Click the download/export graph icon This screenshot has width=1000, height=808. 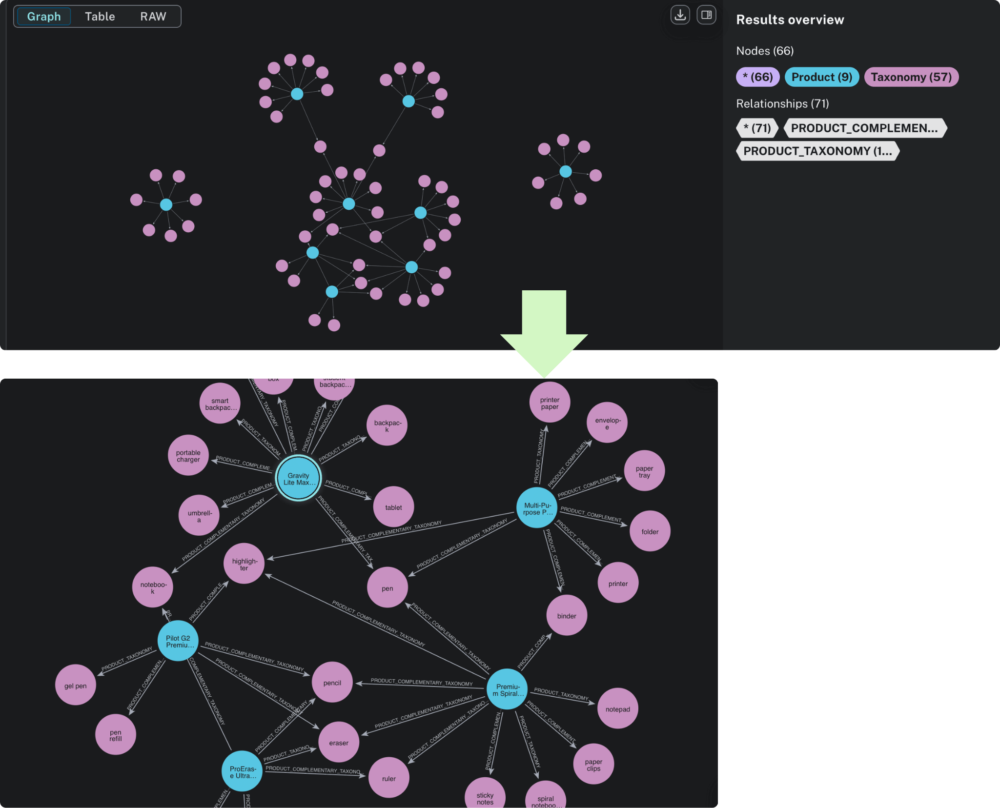[680, 15]
